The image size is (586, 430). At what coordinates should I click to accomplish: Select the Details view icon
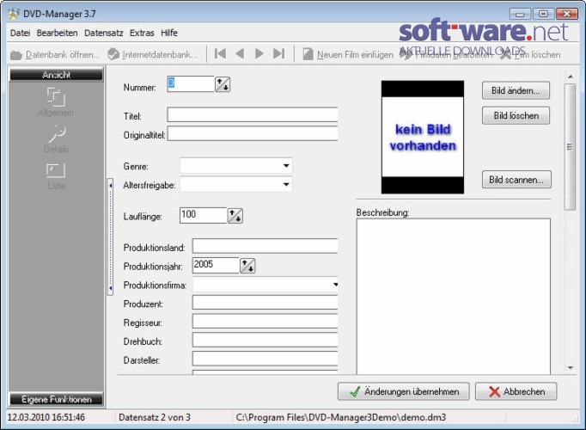pos(56,139)
